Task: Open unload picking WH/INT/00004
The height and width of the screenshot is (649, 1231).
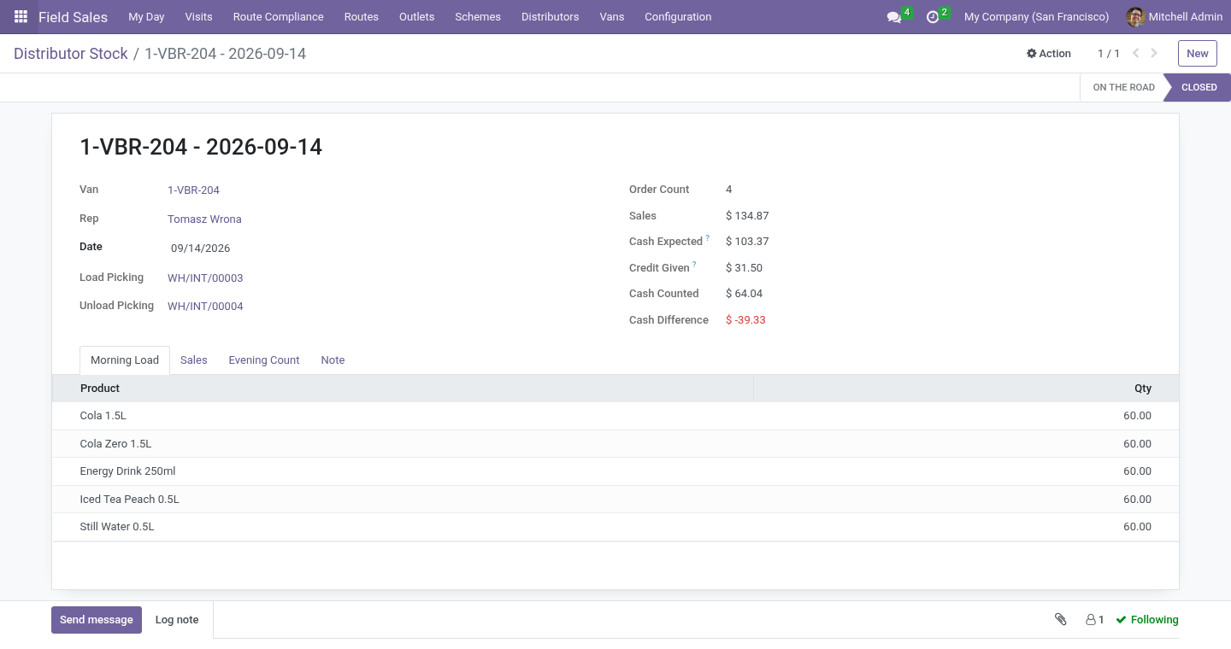Action: point(205,307)
